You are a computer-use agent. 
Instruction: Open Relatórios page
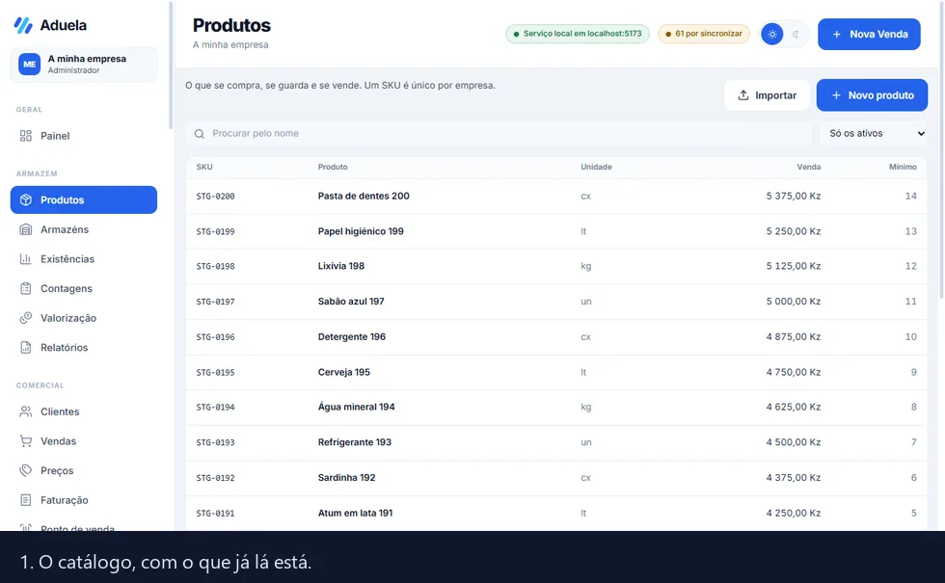click(x=84, y=348)
